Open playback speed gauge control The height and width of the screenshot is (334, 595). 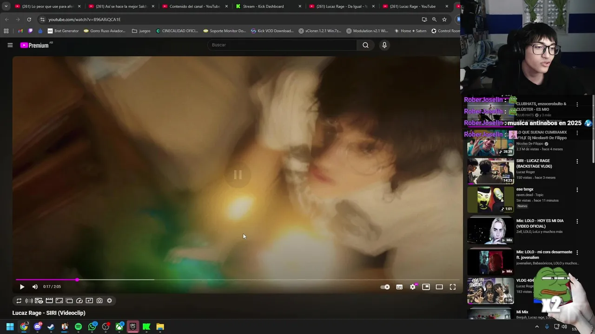(x=79, y=301)
